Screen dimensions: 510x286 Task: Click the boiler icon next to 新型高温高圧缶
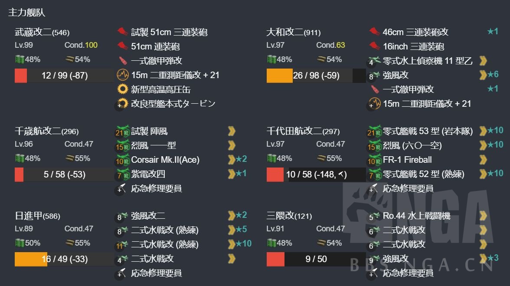pyautogui.click(x=123, y=89)
